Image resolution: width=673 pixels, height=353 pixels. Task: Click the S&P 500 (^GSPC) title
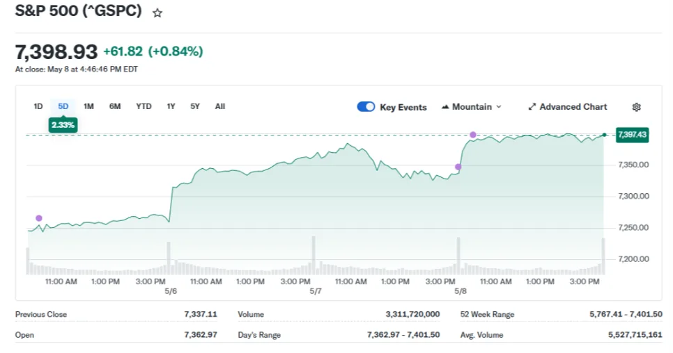click(x=79, y=10)
